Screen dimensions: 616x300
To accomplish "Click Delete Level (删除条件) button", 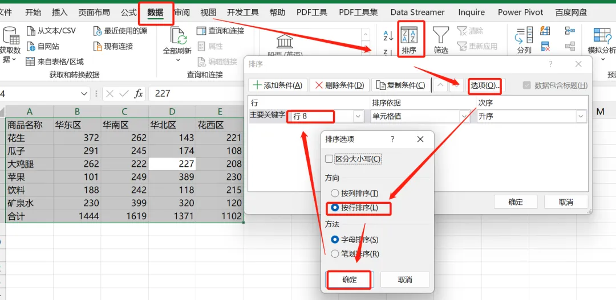I will (339, 85).
